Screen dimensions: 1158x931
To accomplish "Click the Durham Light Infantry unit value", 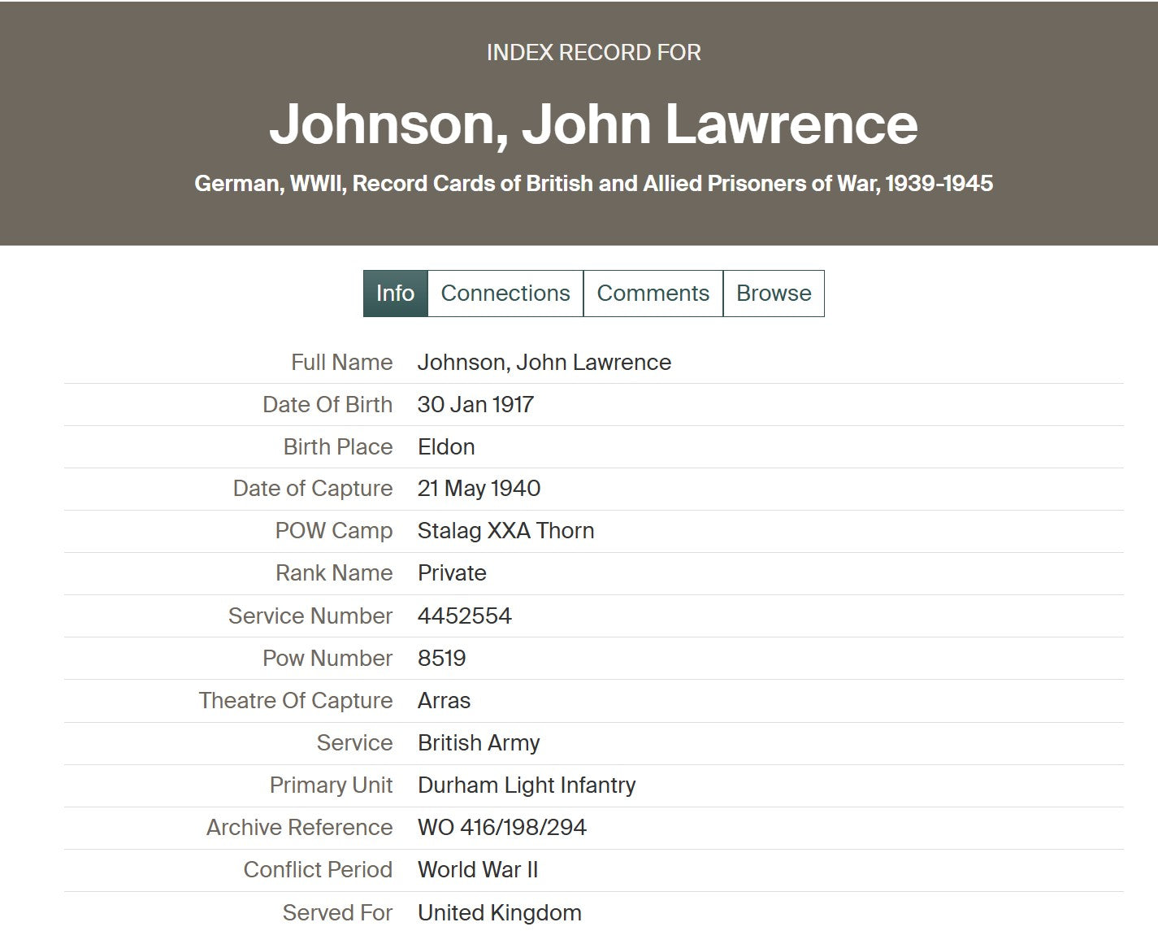I will click(x=527, y=785).
